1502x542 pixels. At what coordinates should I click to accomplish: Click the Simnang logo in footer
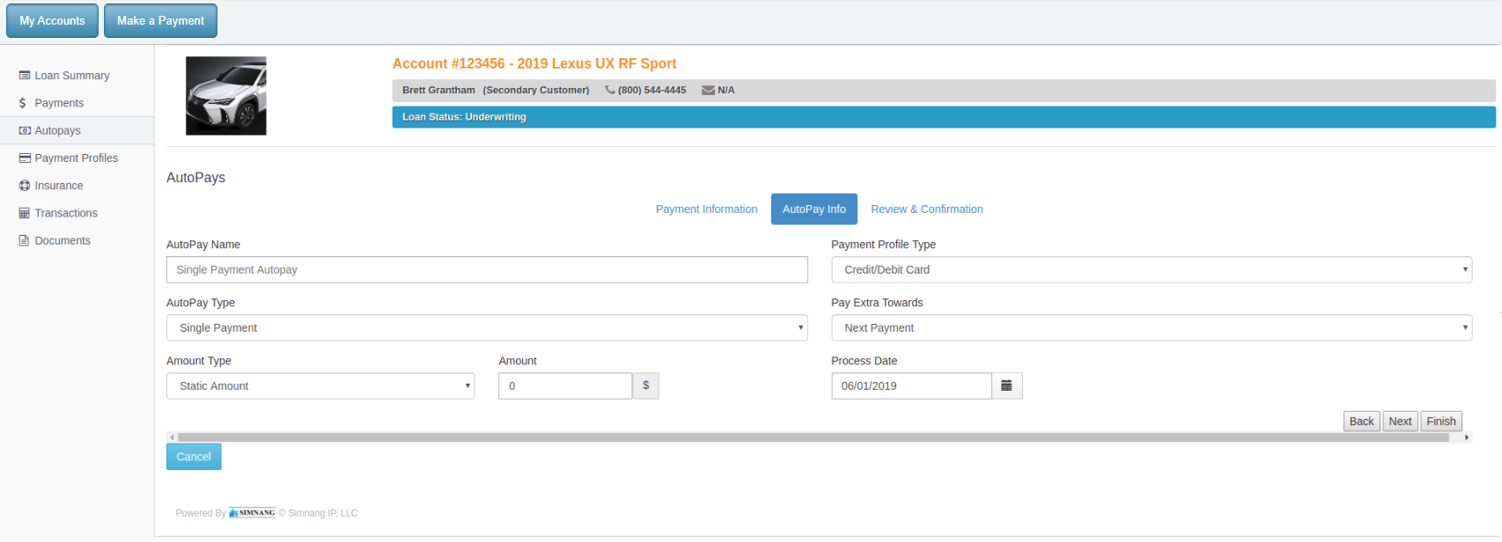pos(252,513)
